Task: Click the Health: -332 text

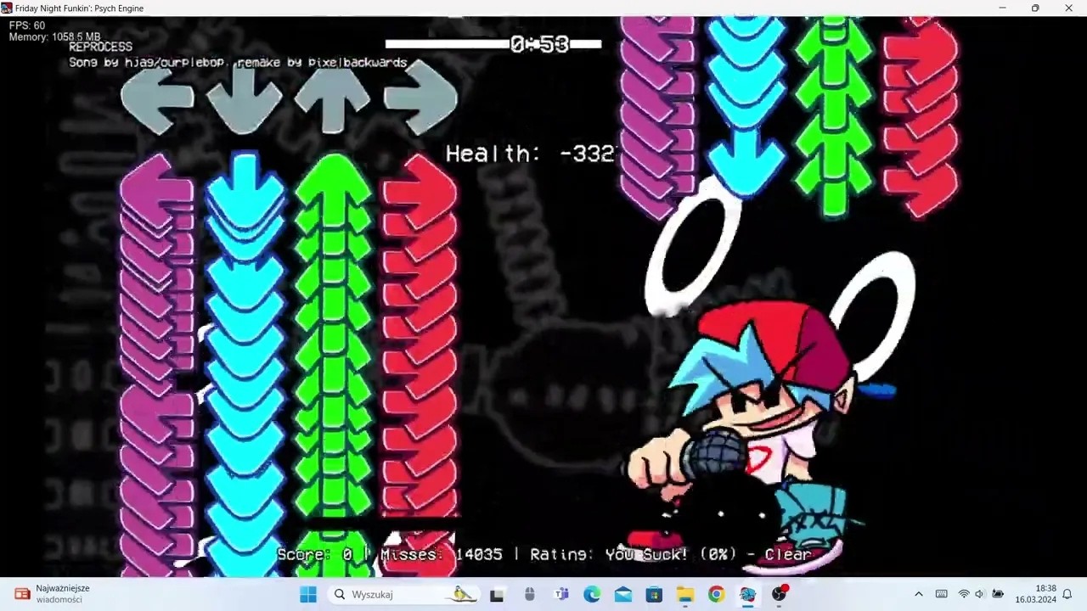Action: [x=530, y=153]
